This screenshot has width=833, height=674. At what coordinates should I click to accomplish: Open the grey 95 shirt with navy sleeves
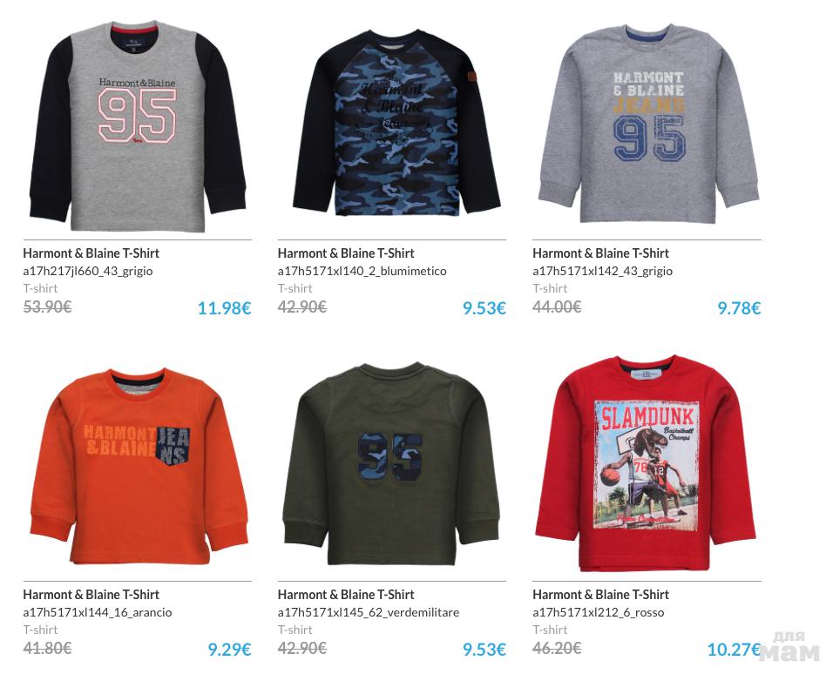pos(138,126)
